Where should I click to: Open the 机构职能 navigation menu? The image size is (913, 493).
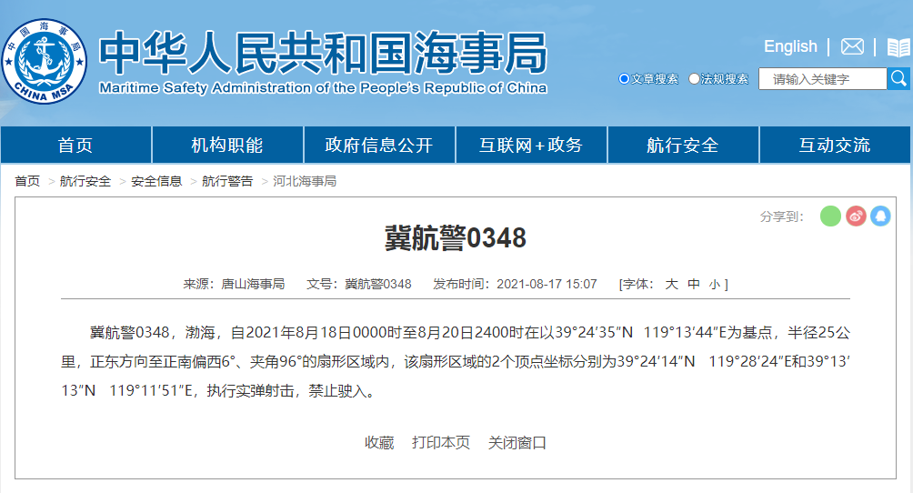tap(227, 146)
